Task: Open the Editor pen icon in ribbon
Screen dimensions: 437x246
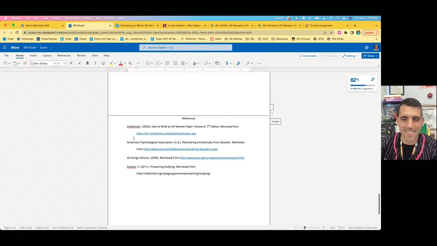Action: point(238,63)
